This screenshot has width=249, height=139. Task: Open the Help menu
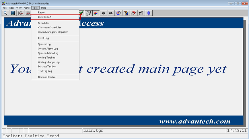[x=44, y=8]
